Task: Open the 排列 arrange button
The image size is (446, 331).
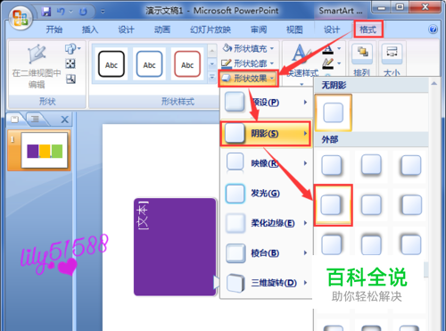Action: [362, 60]
